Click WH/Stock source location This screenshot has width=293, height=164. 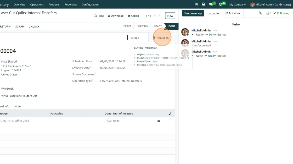pyautogui.click(x=7, y=89)
